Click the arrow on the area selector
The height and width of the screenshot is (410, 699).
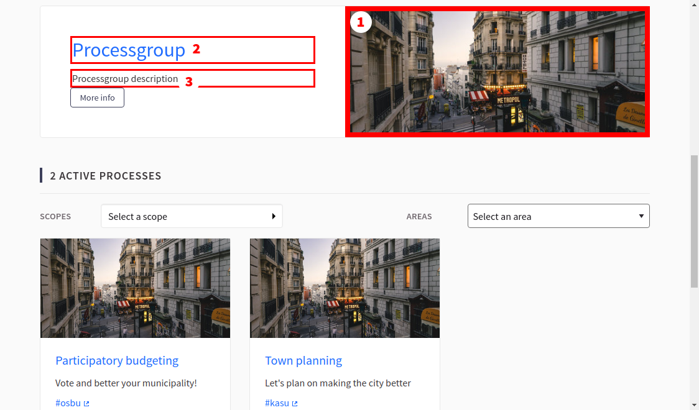pos(641,216)
